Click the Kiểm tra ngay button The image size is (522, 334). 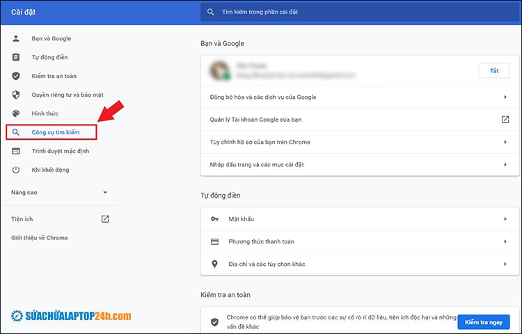(x=484, y=322)
